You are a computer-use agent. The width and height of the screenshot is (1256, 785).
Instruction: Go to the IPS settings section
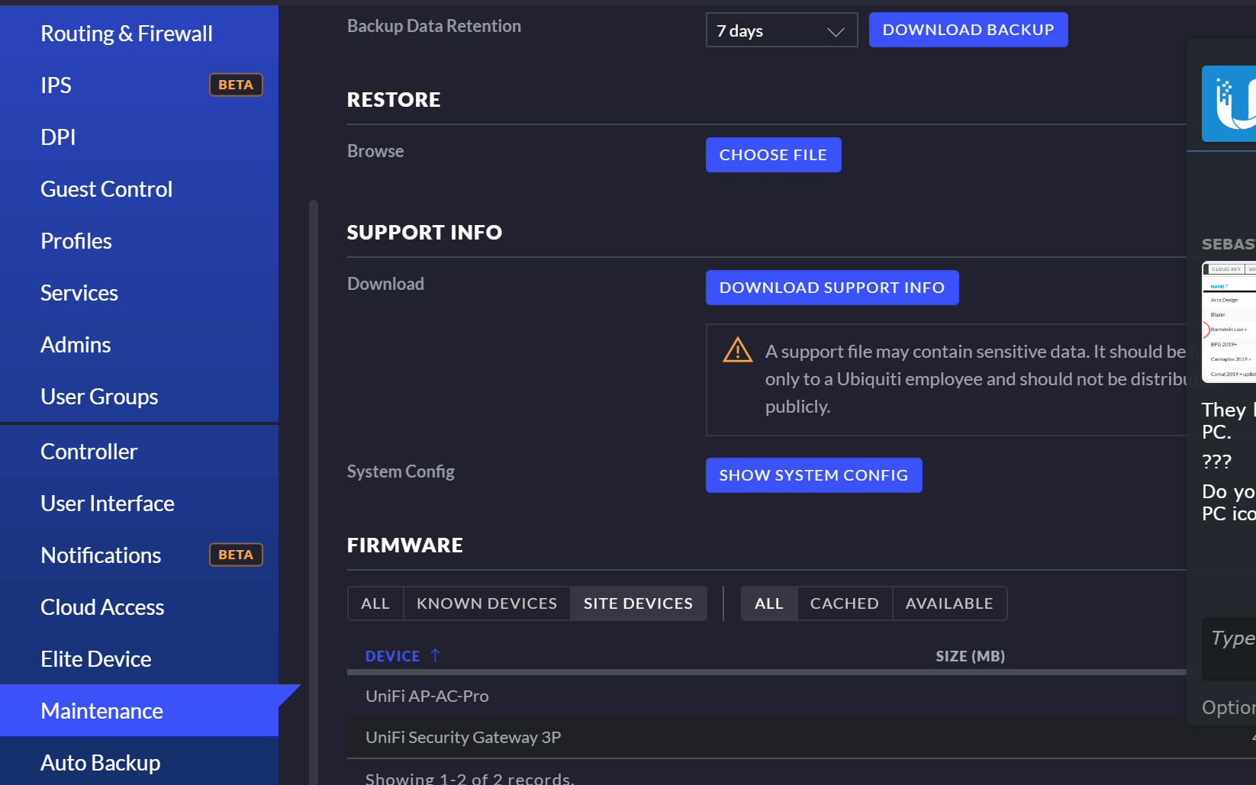(x=56, y=85)
